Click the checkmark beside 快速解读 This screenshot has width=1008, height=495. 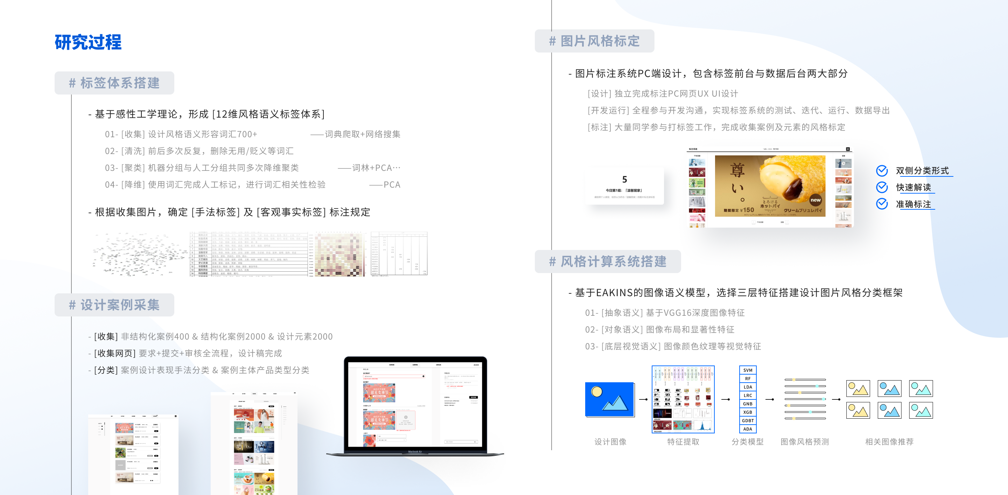[882, 187]
